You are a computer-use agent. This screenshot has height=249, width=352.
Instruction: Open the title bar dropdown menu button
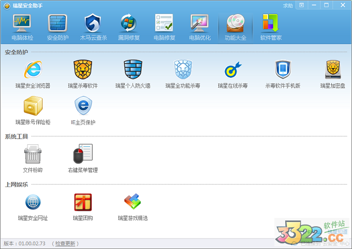[x=302, y=5]
